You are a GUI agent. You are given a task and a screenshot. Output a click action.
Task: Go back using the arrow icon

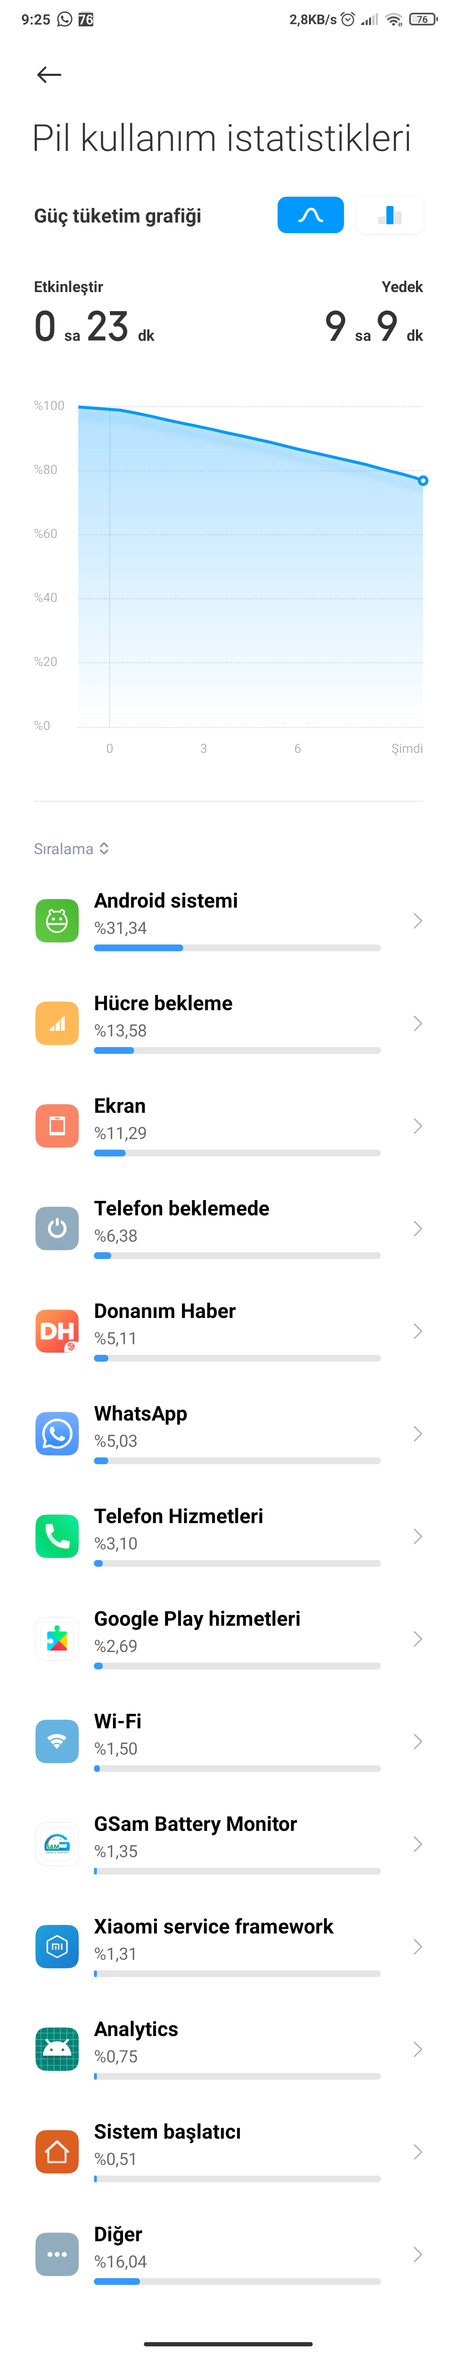pyautogui.click(x=49, y=75)
